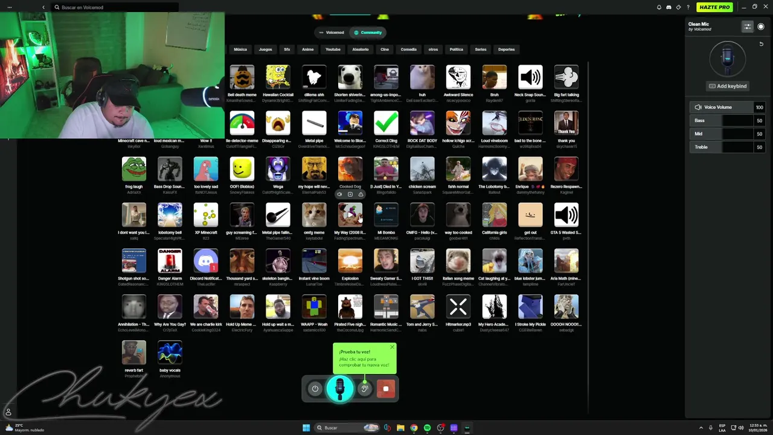Report Cooked Dog sound with warning icon

[x=361, y=195]
